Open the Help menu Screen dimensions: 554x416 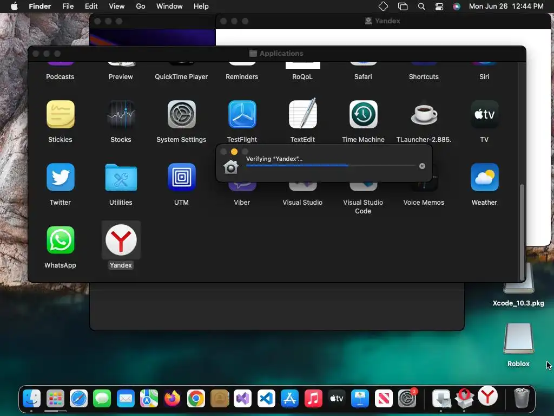coord(201,6)
